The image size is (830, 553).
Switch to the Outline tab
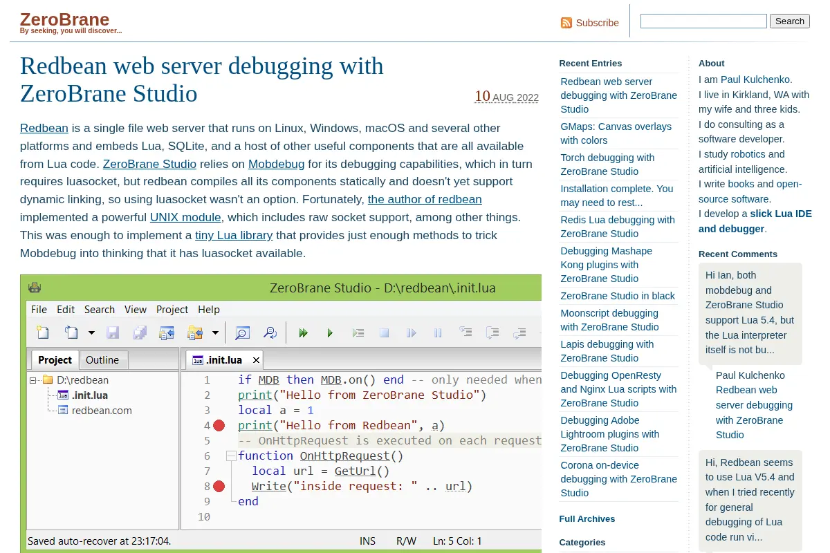[x=102, y=359]
